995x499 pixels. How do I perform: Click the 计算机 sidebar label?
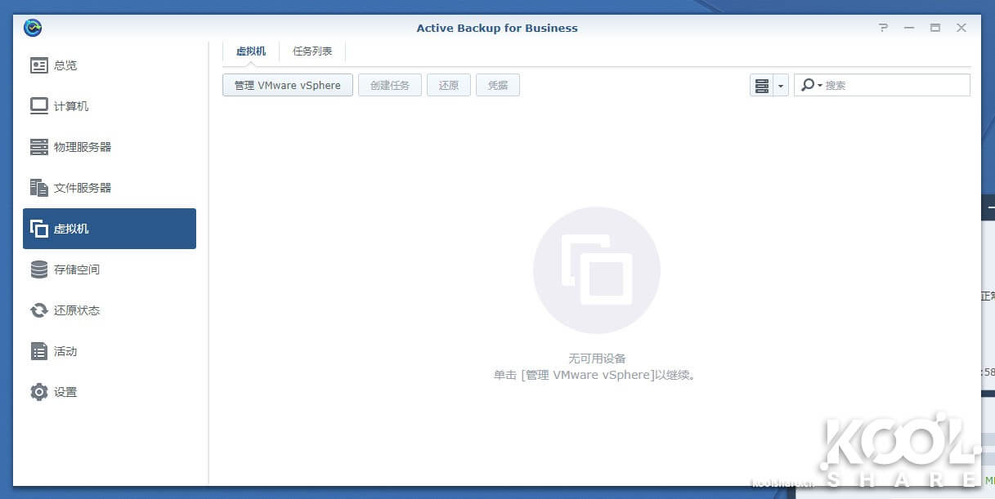point(71,106)
